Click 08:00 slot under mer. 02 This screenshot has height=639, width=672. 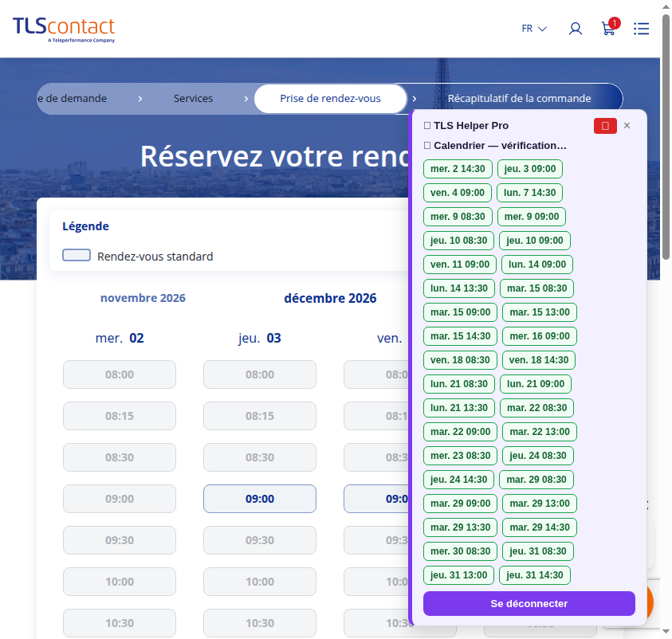pyautogui.click(x=120, y=374)
